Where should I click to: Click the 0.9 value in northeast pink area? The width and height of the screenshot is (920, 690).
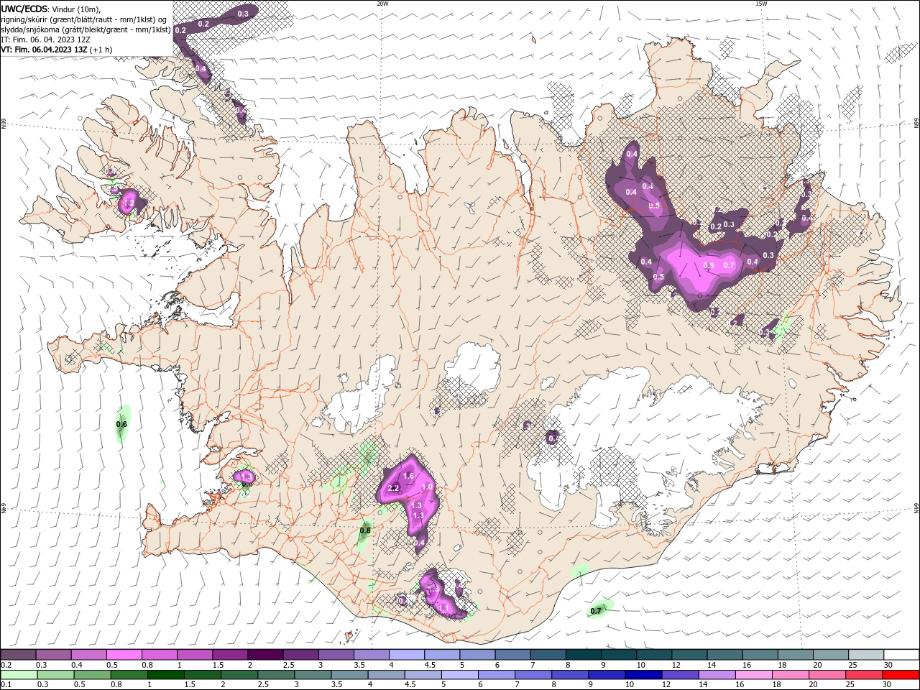[x=708, y=265]
